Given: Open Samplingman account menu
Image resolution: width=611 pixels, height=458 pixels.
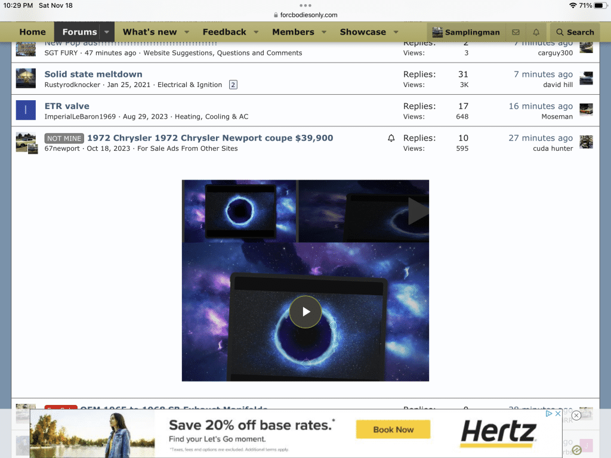Looking at the screenshot, I should (466, 32).
